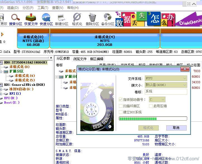Open the 帮助(H) menu
This screenshot has height=164, width=202.
(x=73, y=8)
